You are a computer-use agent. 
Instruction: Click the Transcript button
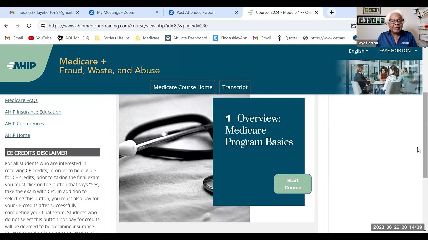pos(235,87)
